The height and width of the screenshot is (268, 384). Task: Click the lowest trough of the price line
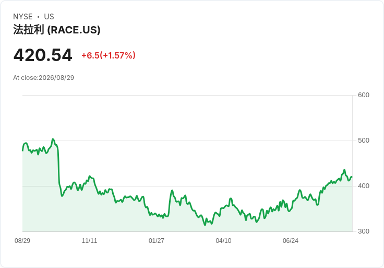205,225
